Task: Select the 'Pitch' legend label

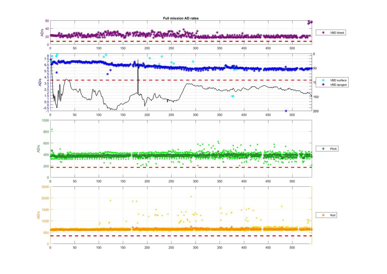Action: pos(334,149)
